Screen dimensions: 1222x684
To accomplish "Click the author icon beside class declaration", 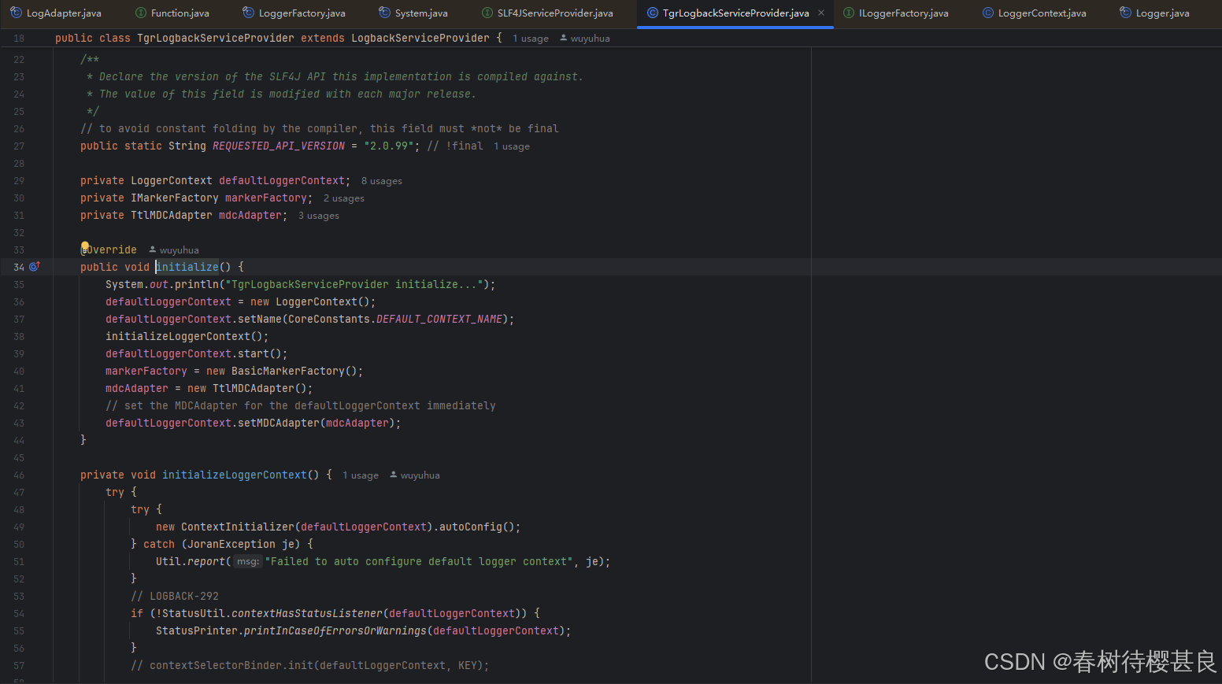I will 564,38.
